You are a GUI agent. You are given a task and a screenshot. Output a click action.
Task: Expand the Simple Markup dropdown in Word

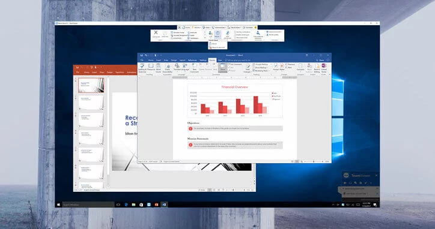pos(261,64)
